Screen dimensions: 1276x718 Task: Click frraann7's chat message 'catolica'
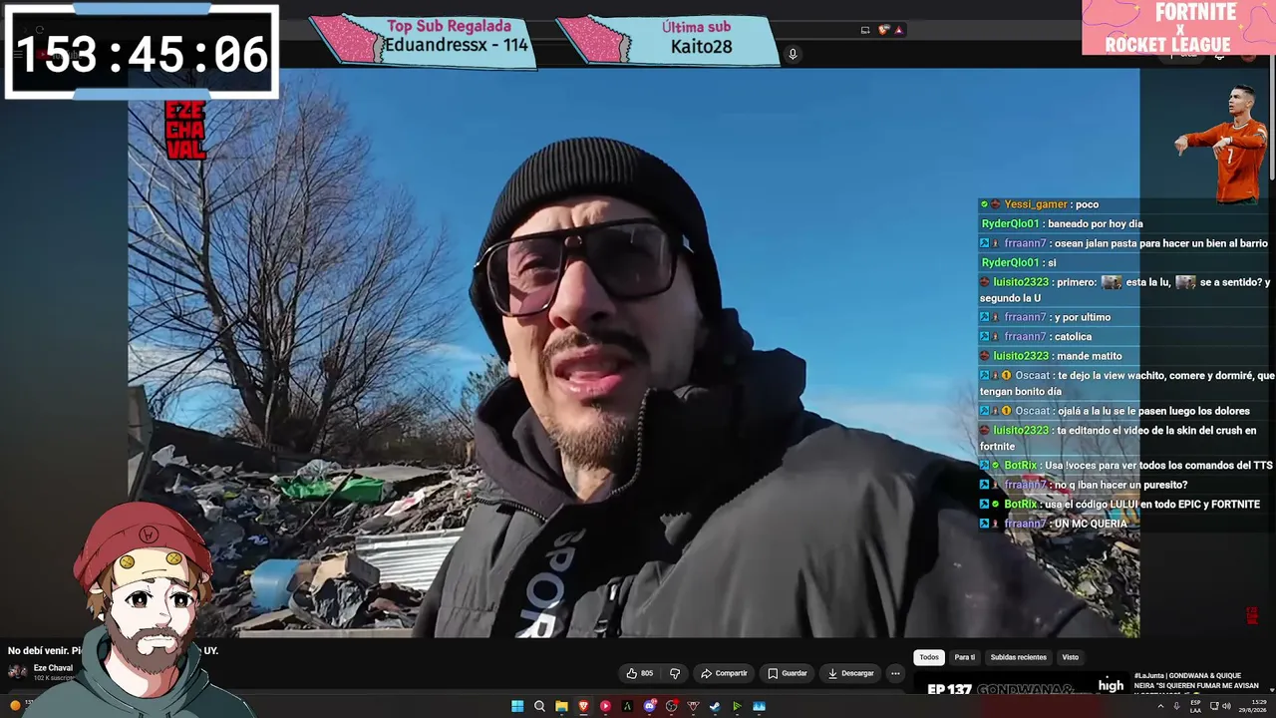pos(1036,337)
